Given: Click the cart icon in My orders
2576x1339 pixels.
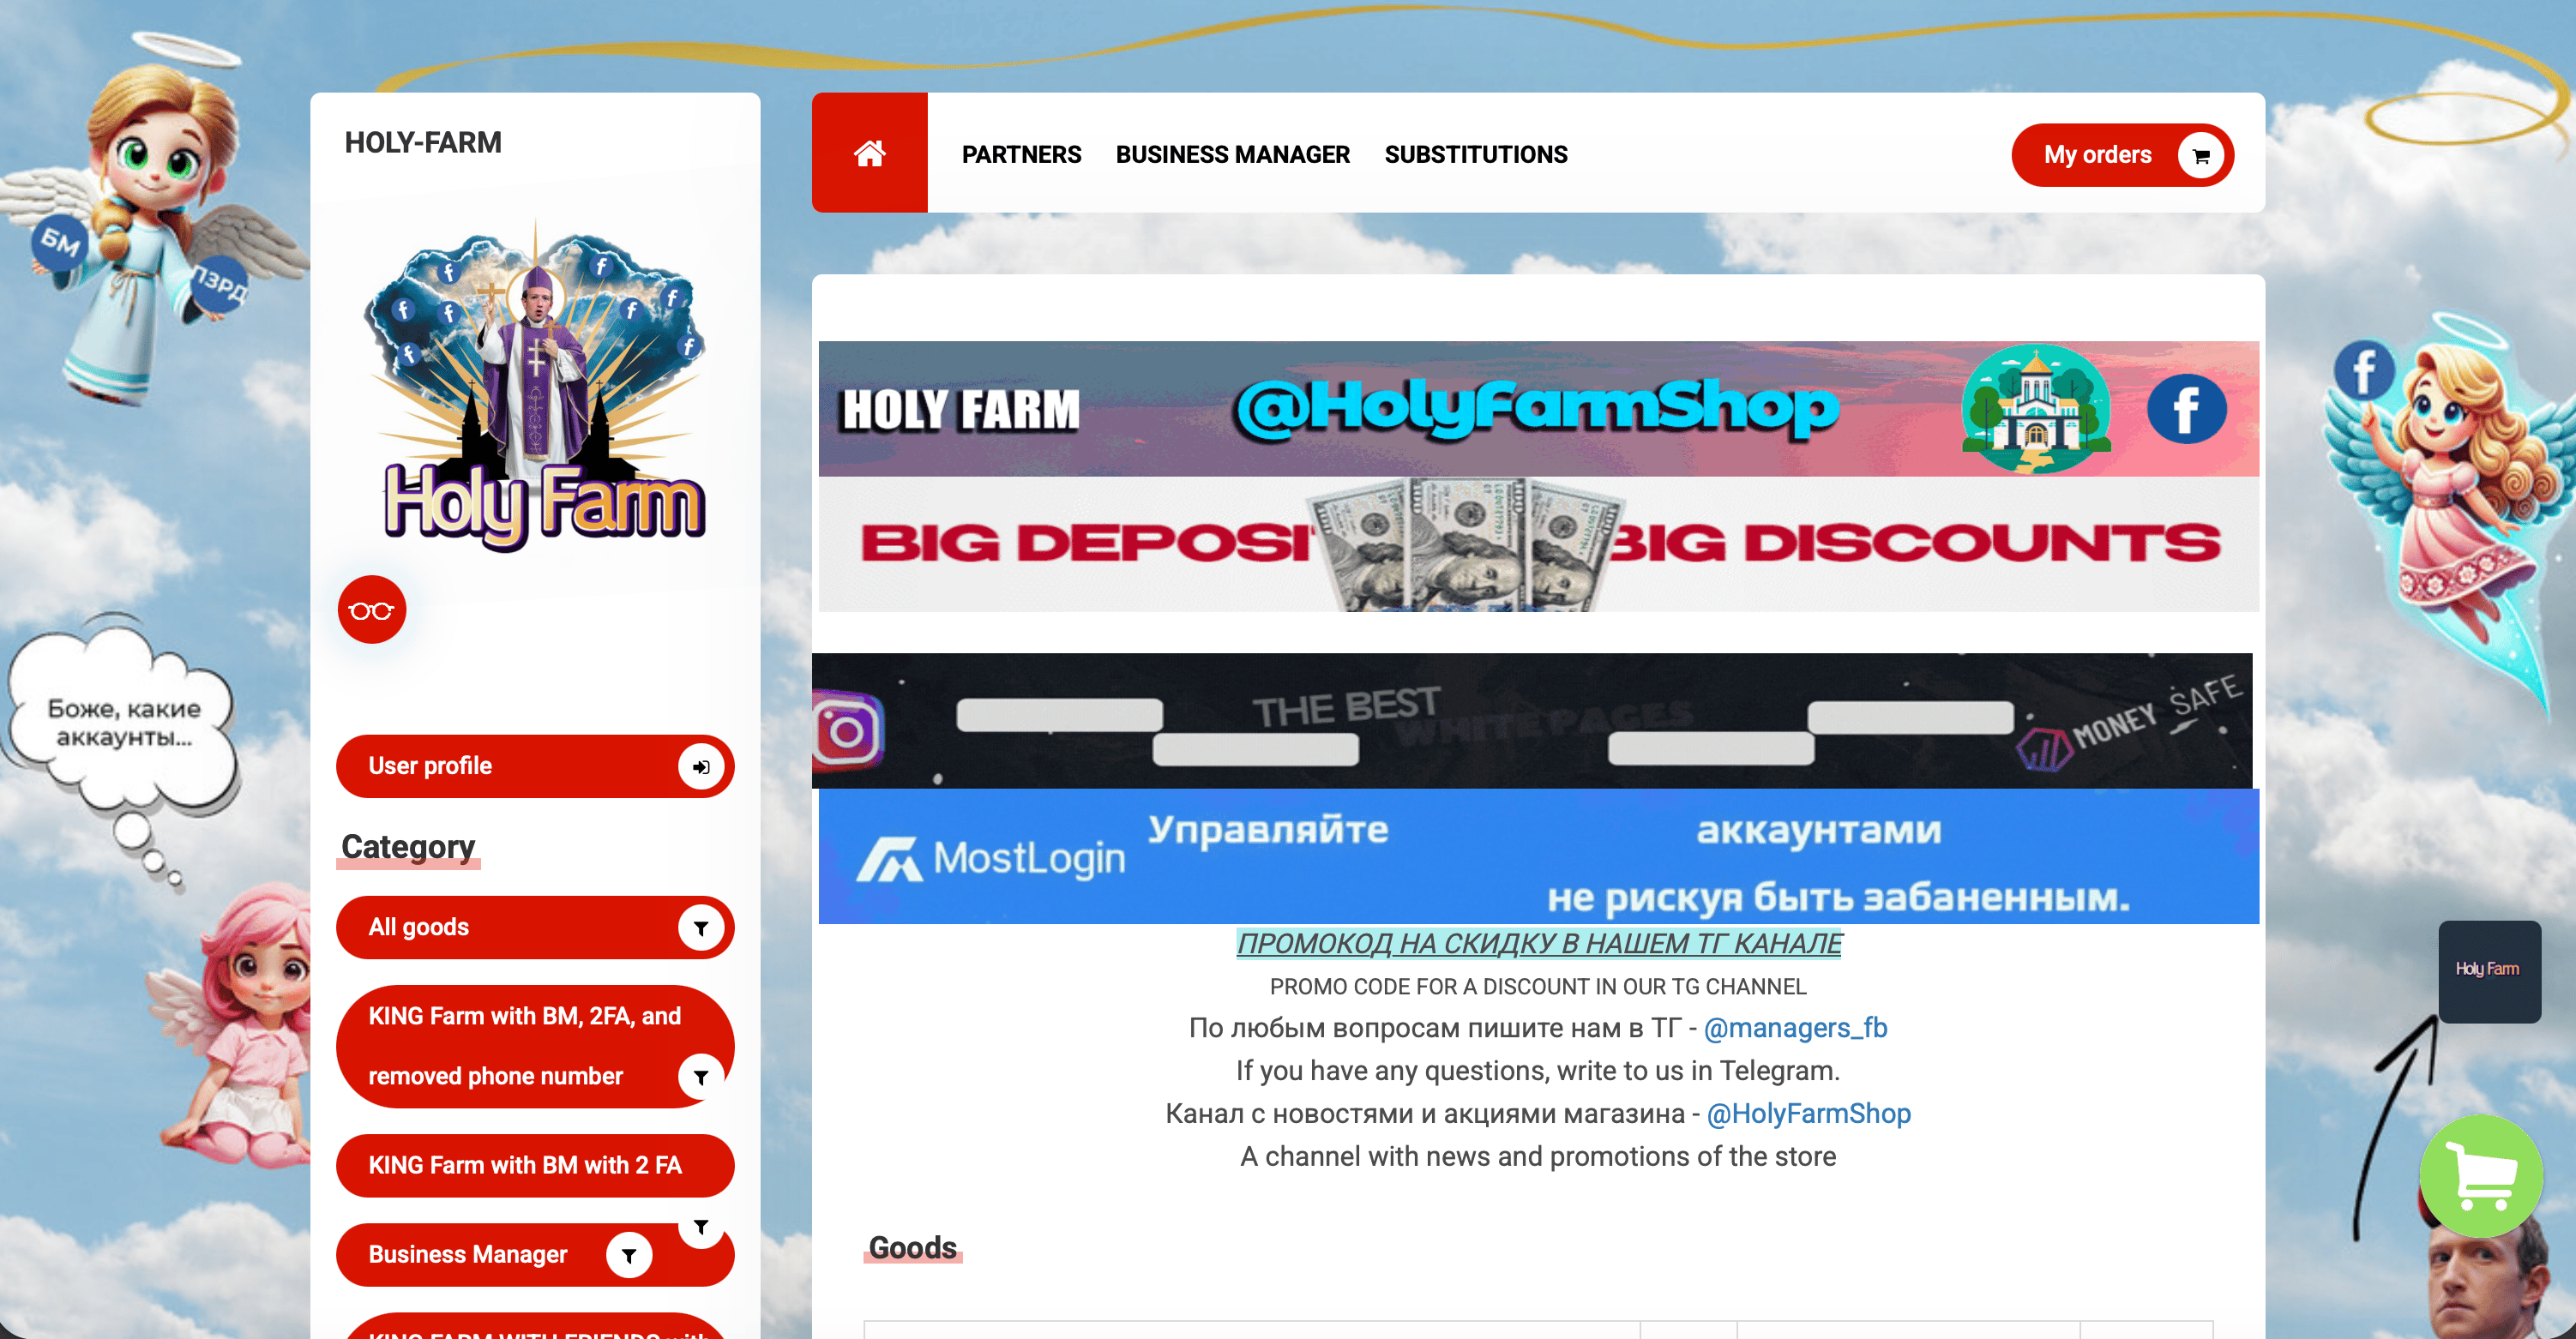Looking at the screenshot, I should tap(2201, 155).
